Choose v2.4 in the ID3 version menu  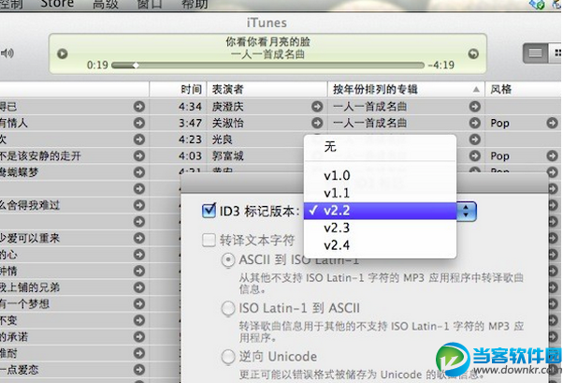pyautogui.click(x=381, y=245)
